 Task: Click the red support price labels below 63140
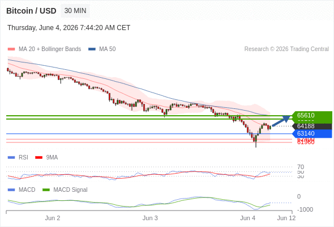tap(306, 141)
